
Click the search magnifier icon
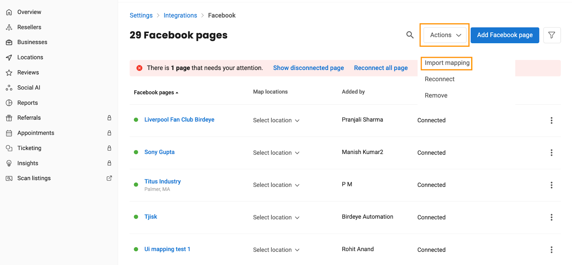pyautogui.click(x=410, y=35)
